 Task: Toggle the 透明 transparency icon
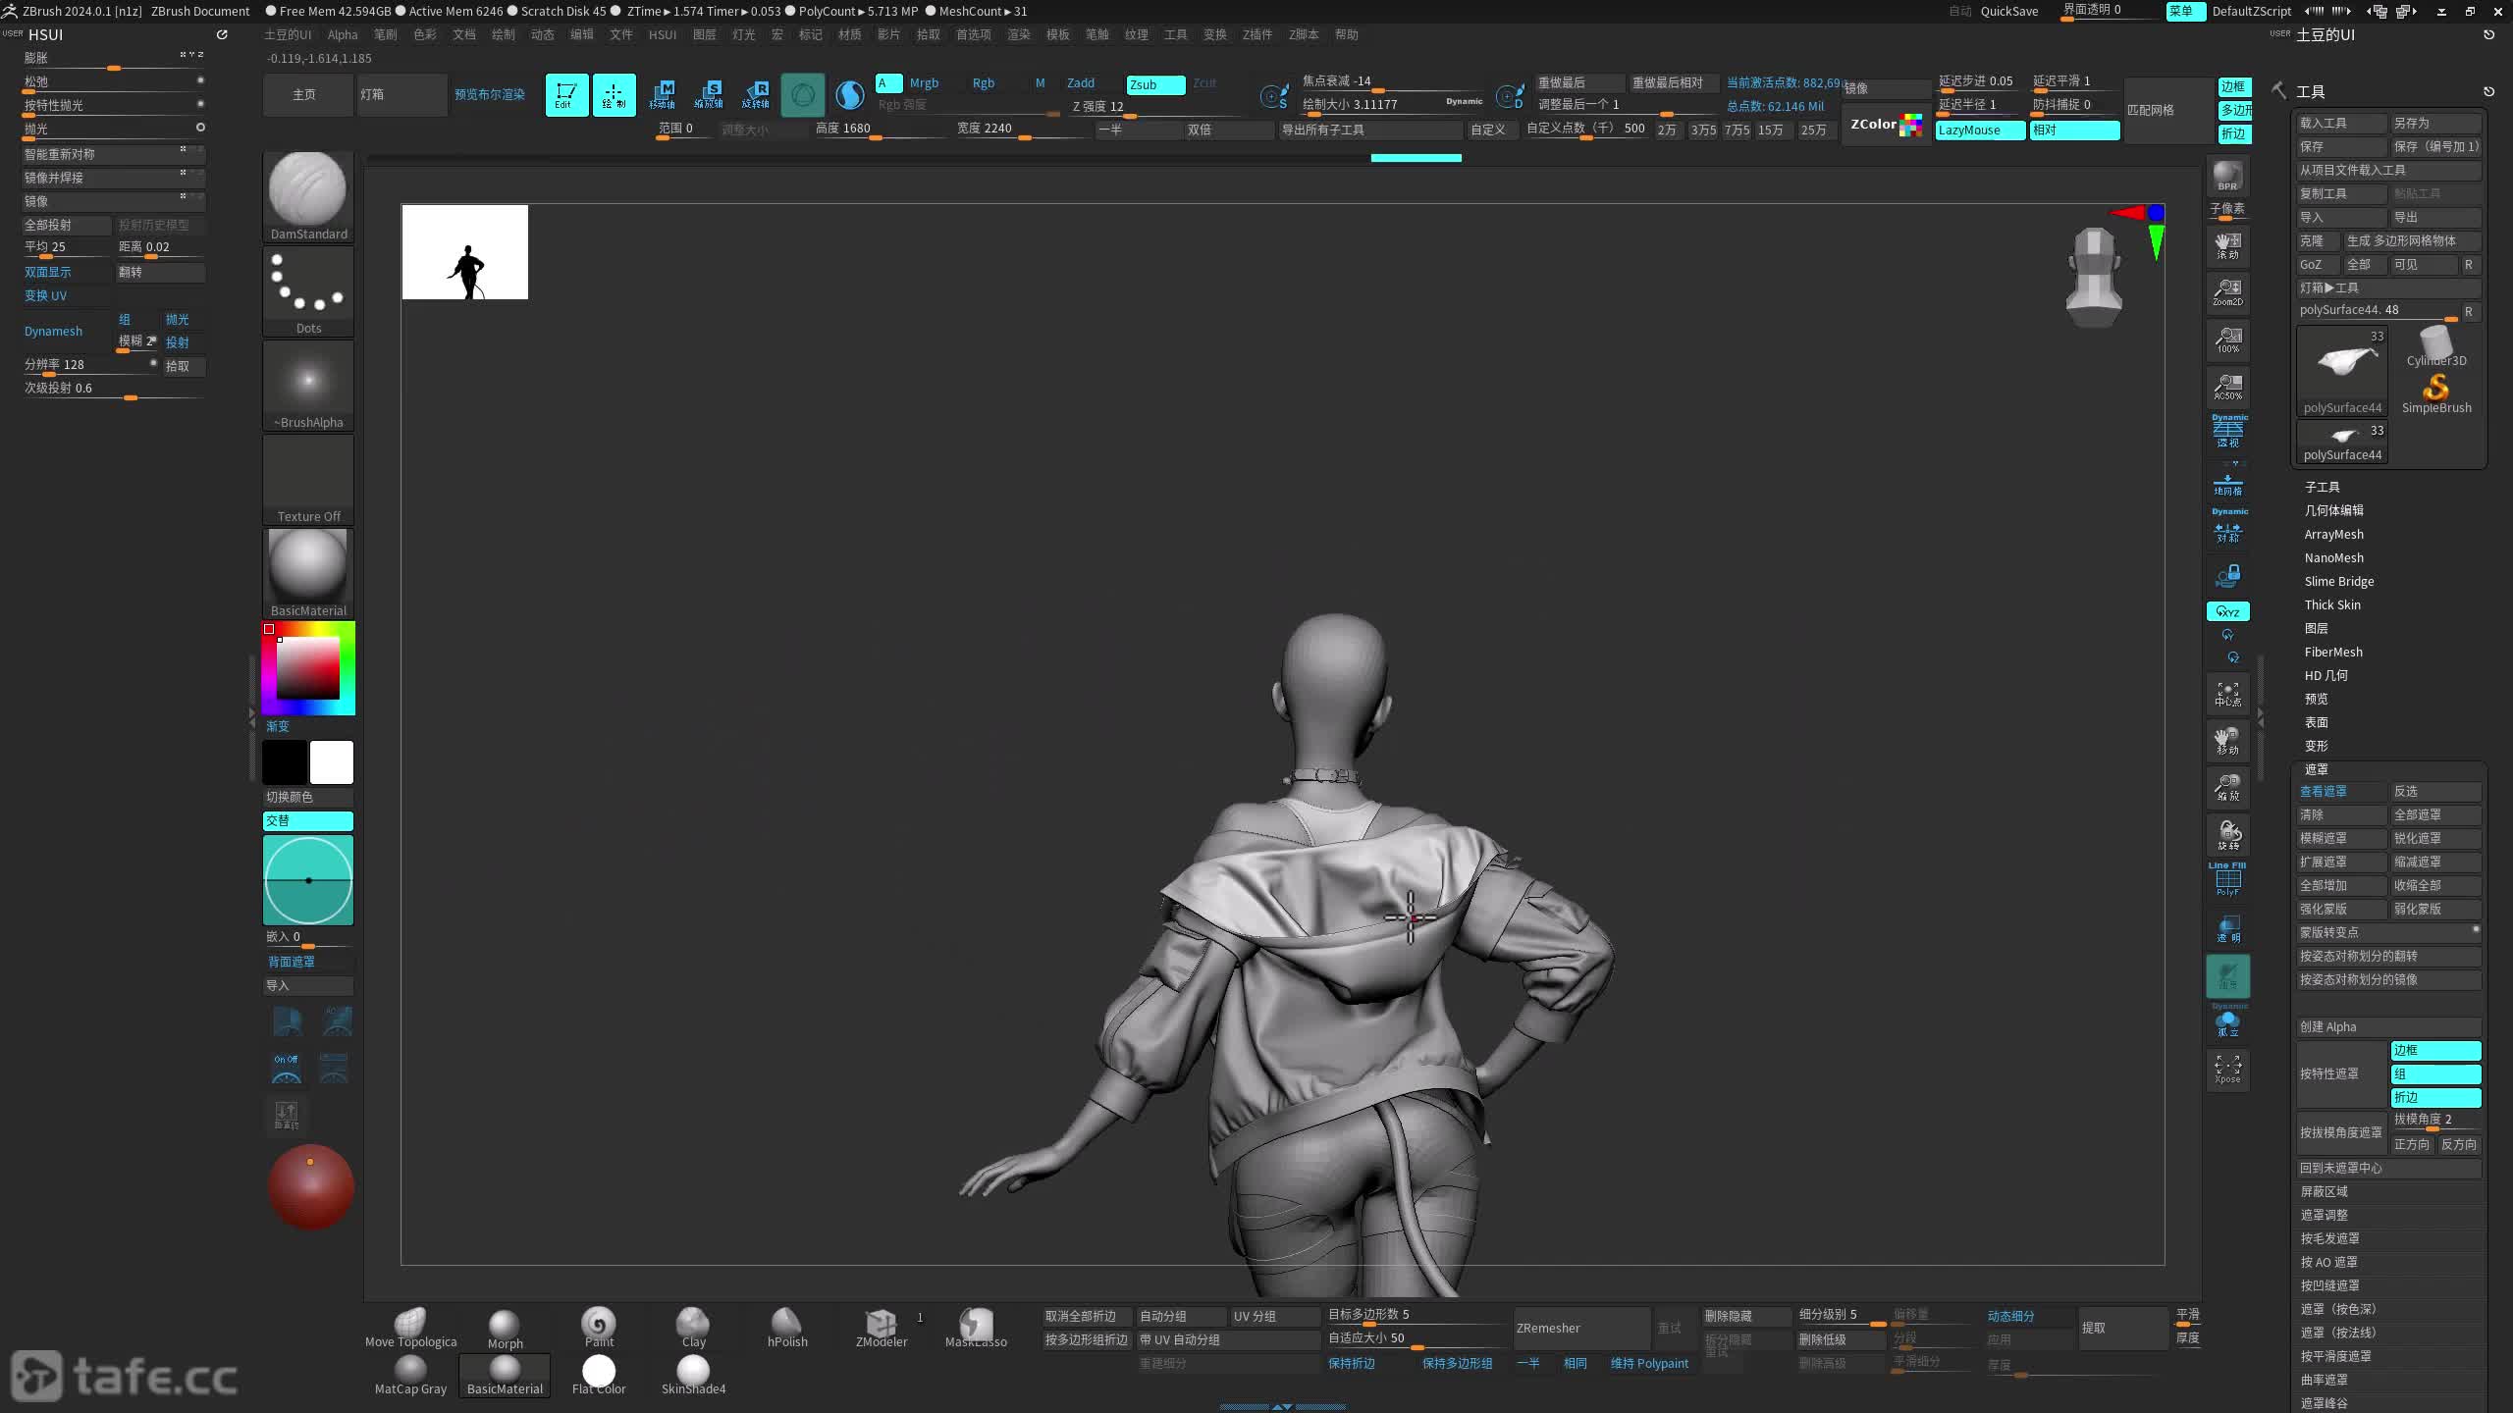point(2227,928)
